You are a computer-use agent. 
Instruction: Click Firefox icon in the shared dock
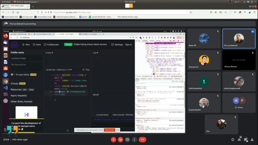[6, 36]
